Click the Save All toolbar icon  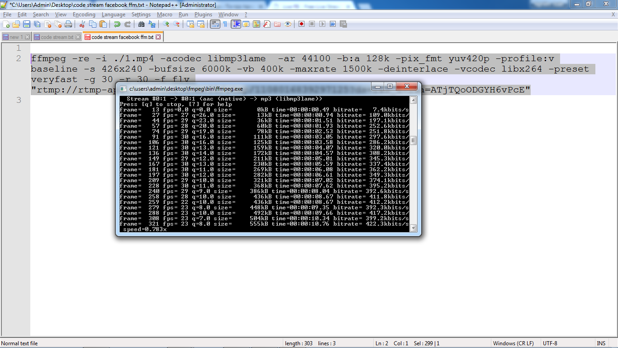pyautogui.click(x=37, y=24)
